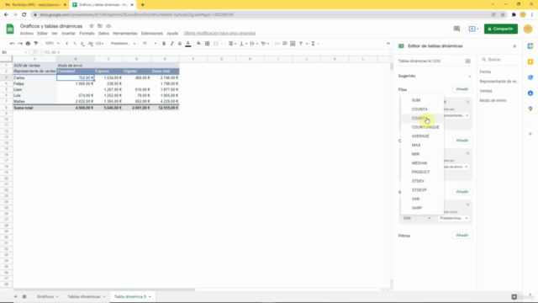The height and width of the screenshot is (303, 538).
Task: Open the fill color picker
Action: pyautogui.click(x=199, y=44)
